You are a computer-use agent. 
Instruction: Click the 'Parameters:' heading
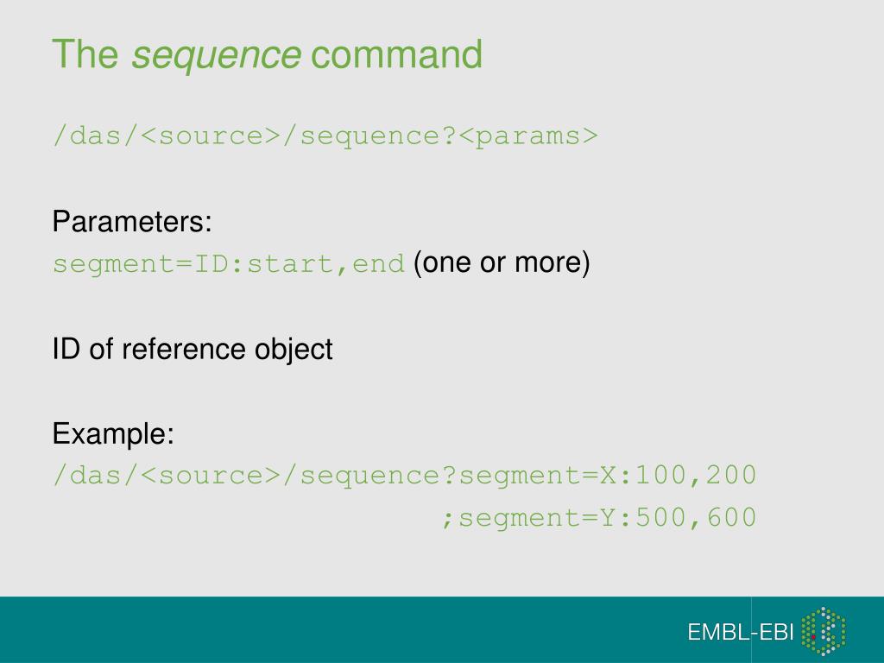click(x=132, y=221)
